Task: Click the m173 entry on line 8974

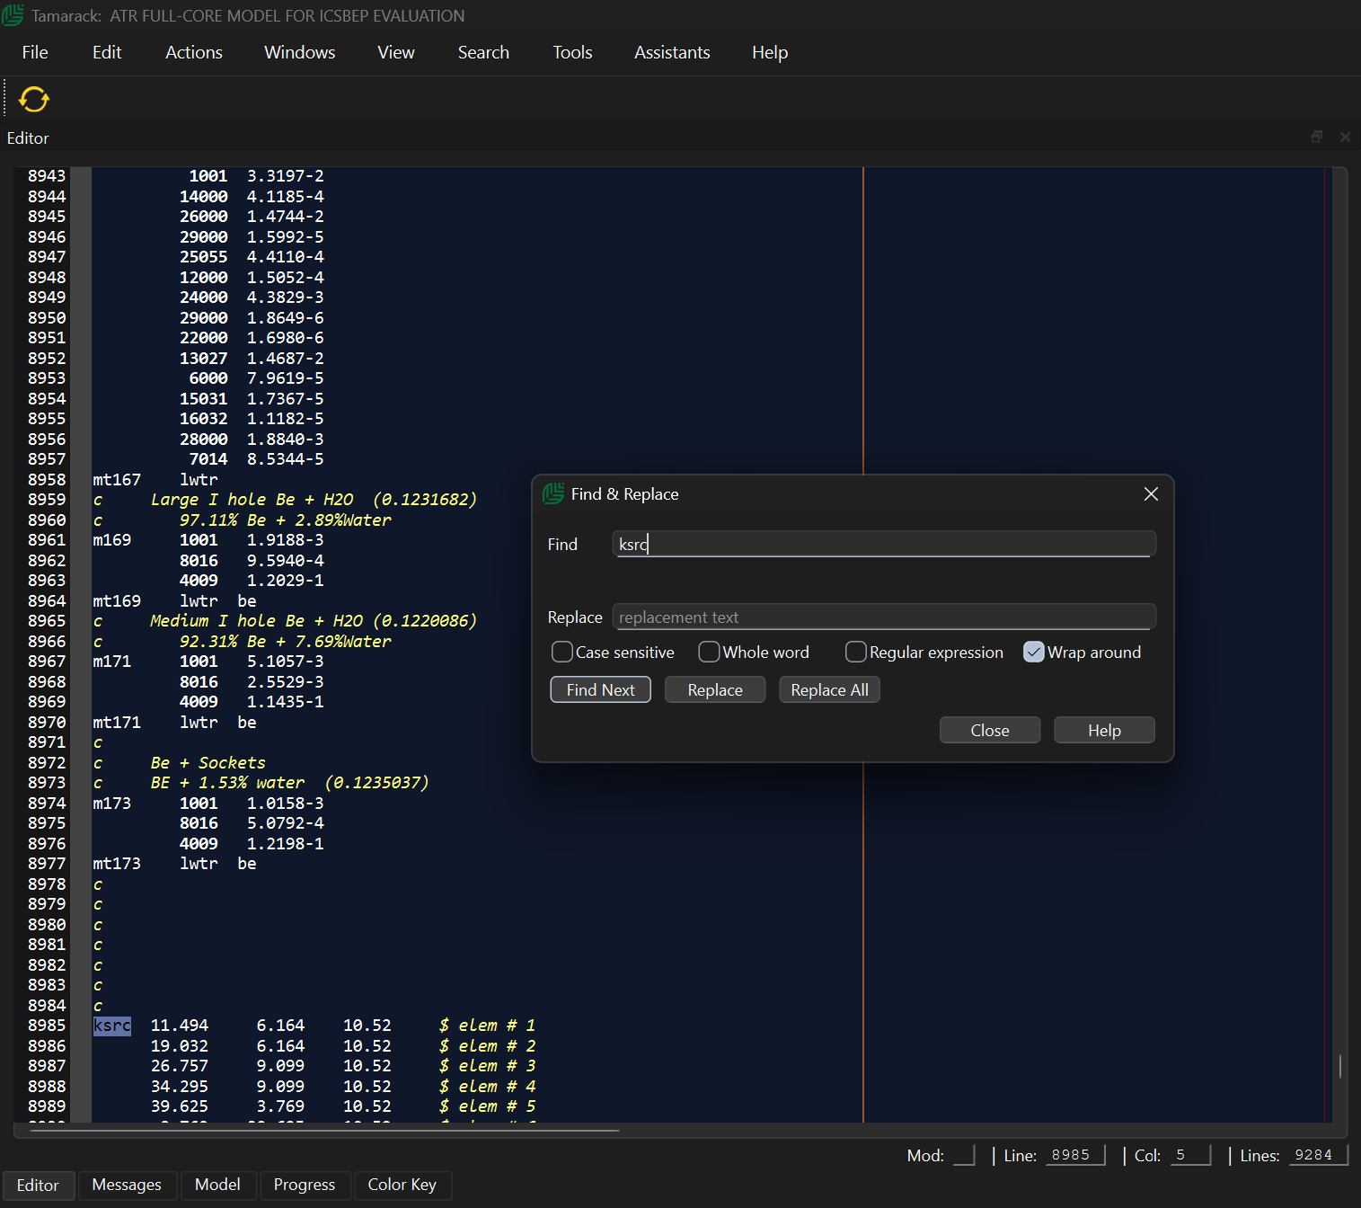Action: pyautogui.click(x=112, y=804)
